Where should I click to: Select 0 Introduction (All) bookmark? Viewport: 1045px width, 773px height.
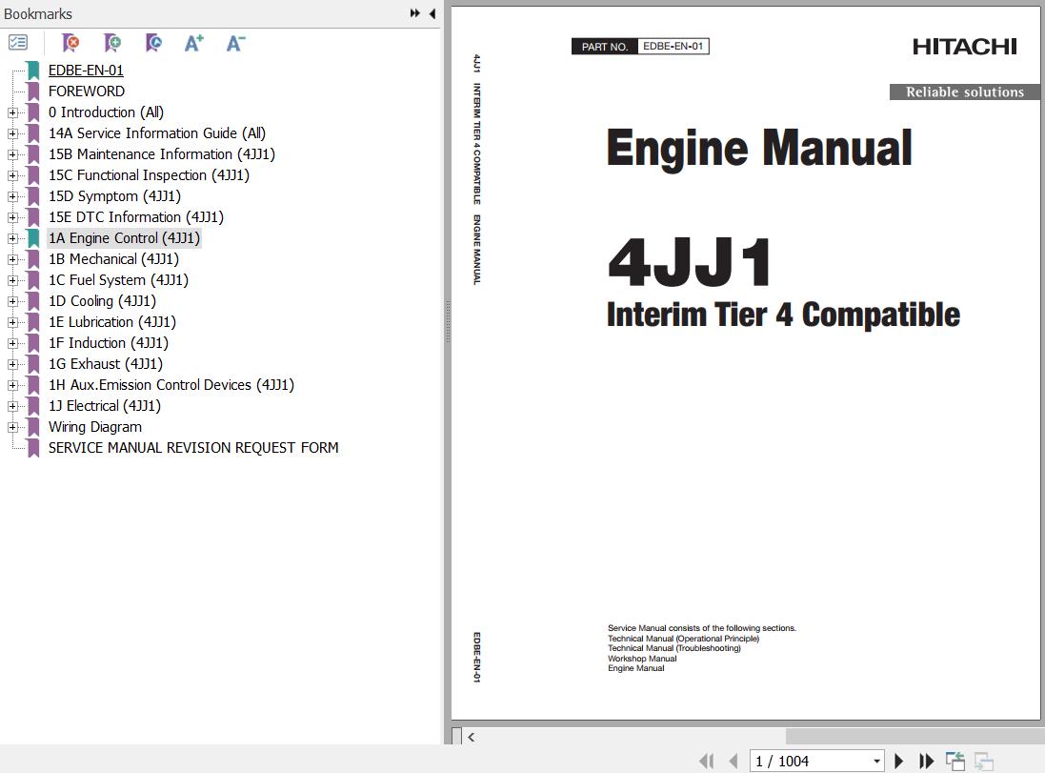[x=106, y=112]
